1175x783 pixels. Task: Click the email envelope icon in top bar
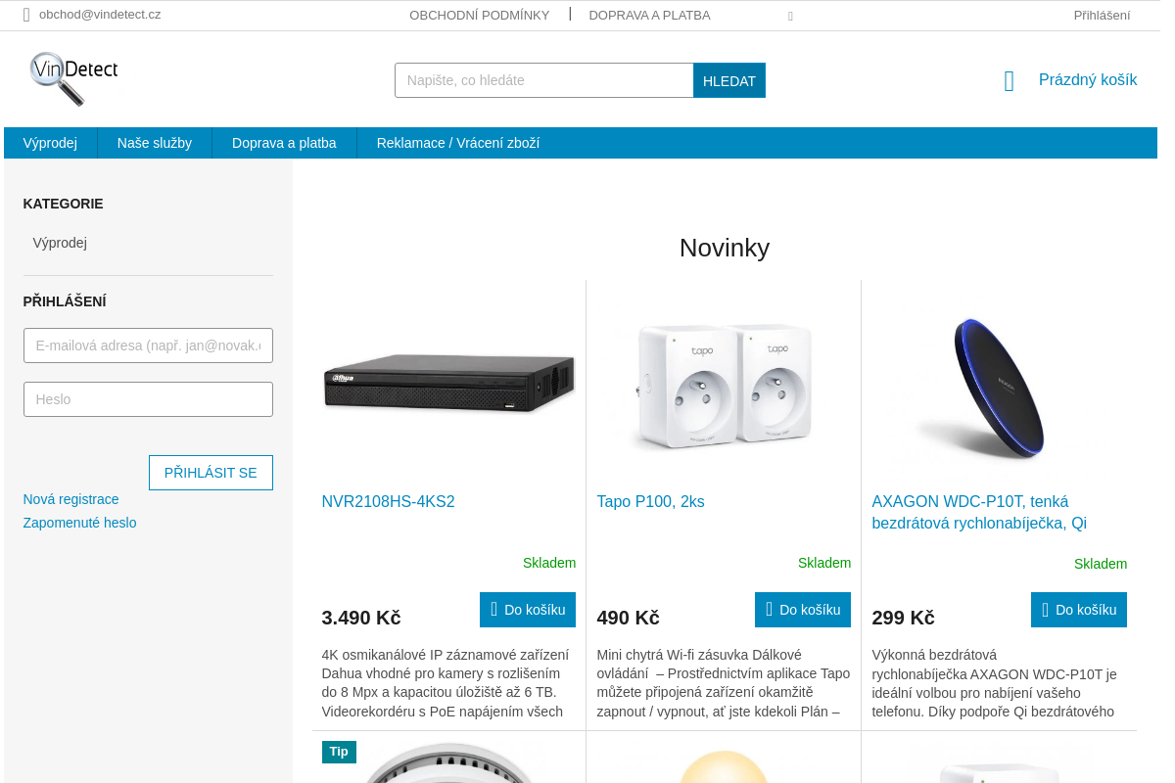point(26,15)
